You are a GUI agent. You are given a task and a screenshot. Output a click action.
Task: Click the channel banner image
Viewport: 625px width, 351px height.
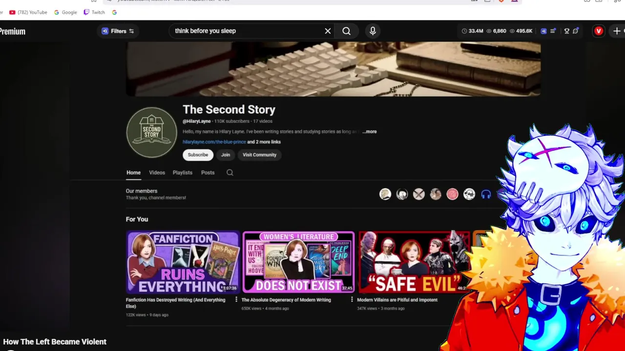pos(333,69)
